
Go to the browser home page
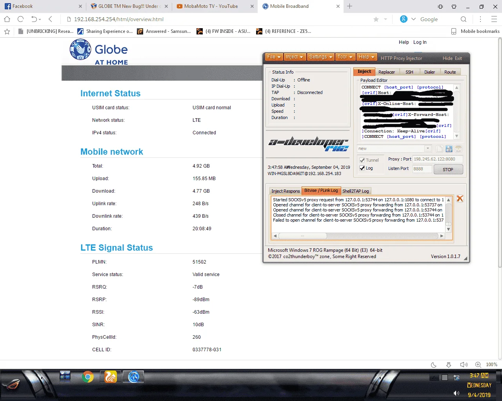[7, 19]
